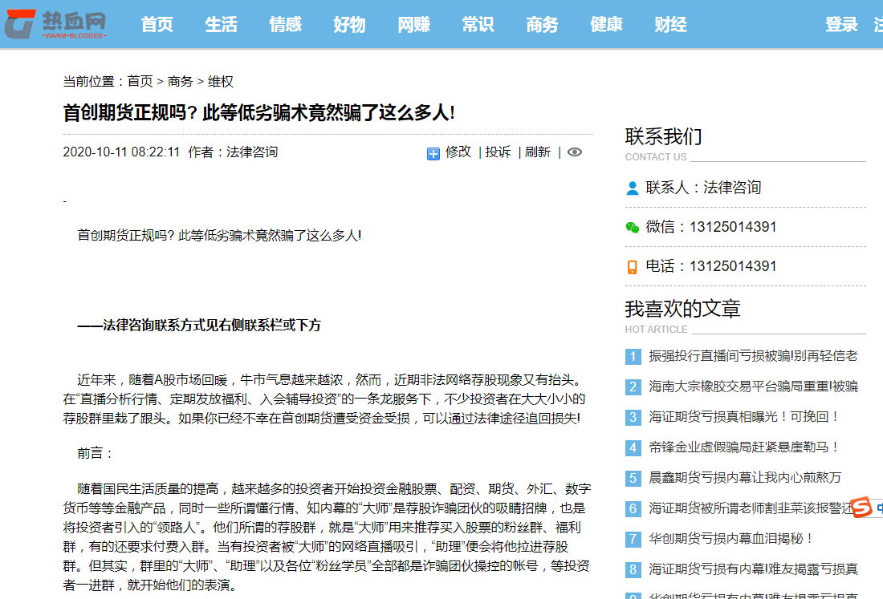Open article 海南大宗橡胶交易平台骗局重重
This screenshot has height=599, width=883.
[753, 387]
